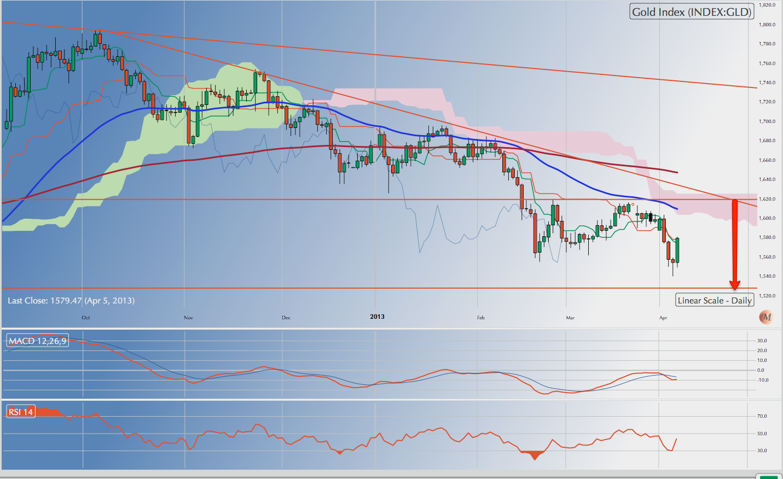Click the RSI 30.0 scale value

coord(762,451)
